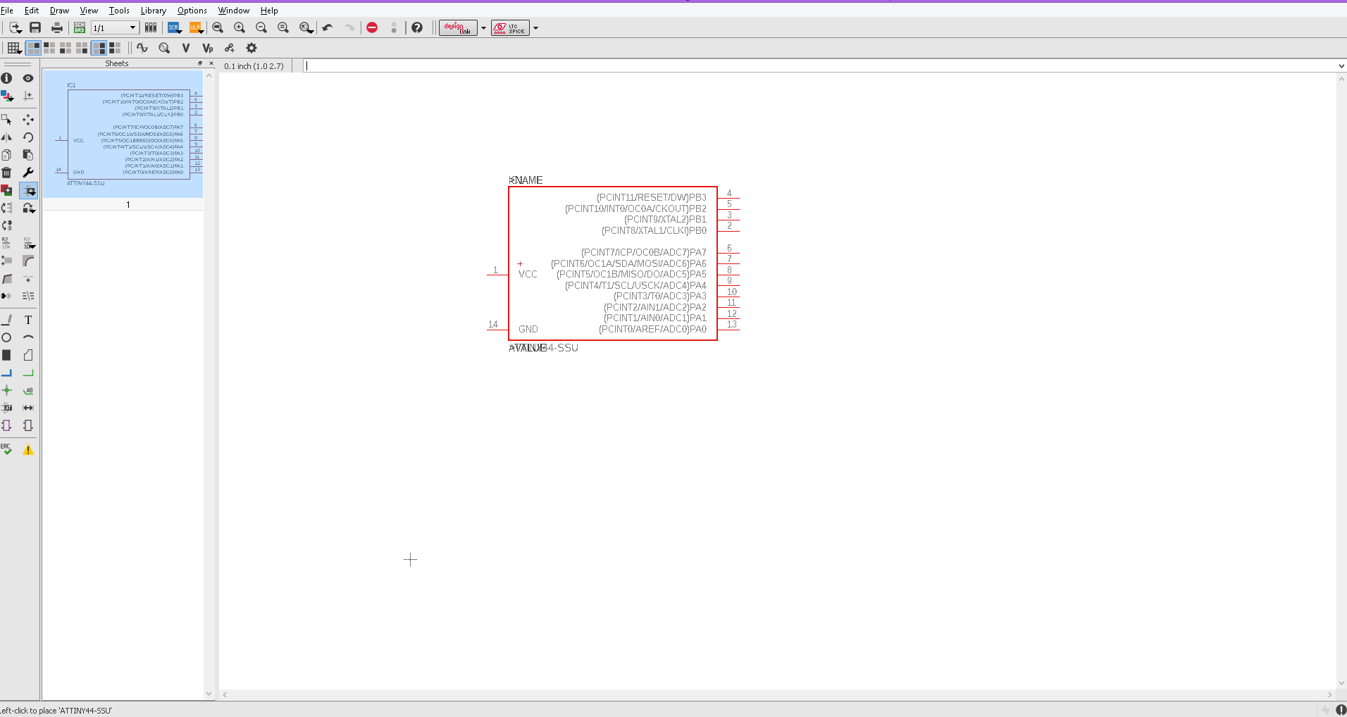Select the Paste tool
The width and height of the screenshot is (1347, 717).
[x=28, y=155]
